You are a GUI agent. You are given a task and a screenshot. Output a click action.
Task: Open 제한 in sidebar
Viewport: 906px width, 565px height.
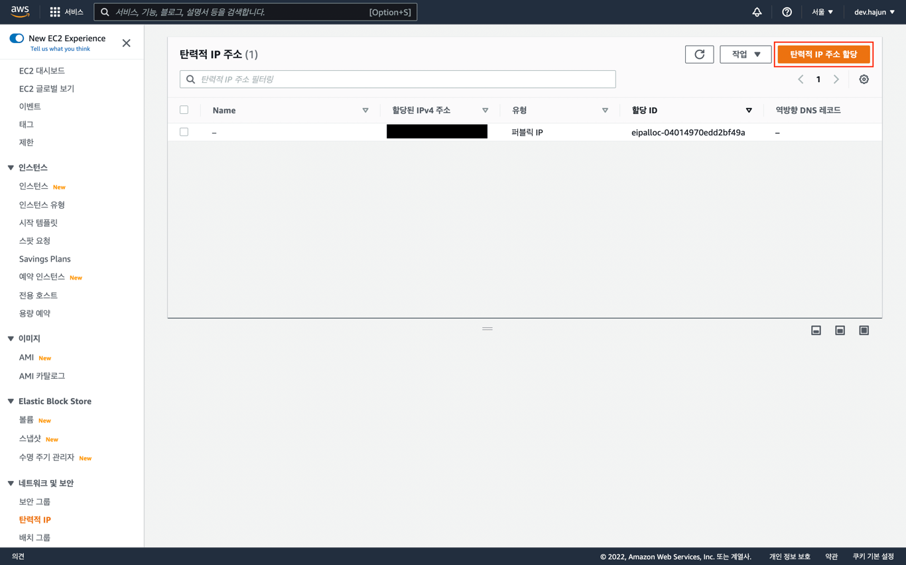(x=26, y=142)
